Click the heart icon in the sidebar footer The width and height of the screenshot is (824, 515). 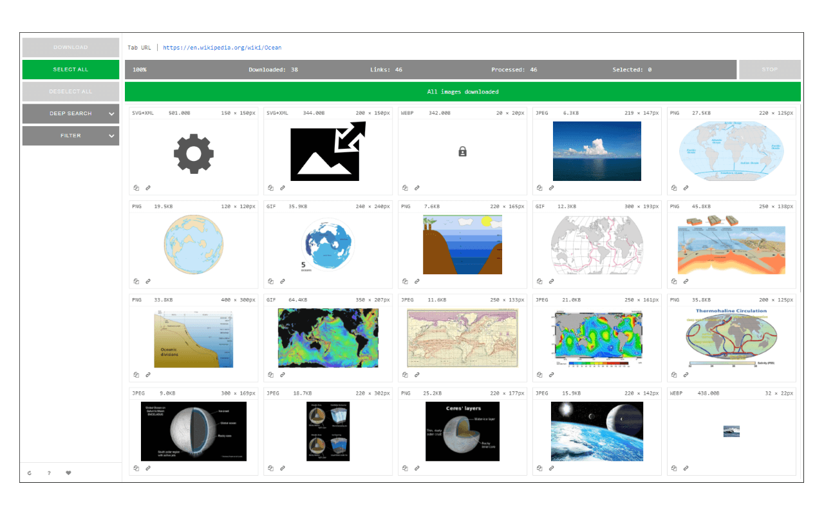coord(68,473)
